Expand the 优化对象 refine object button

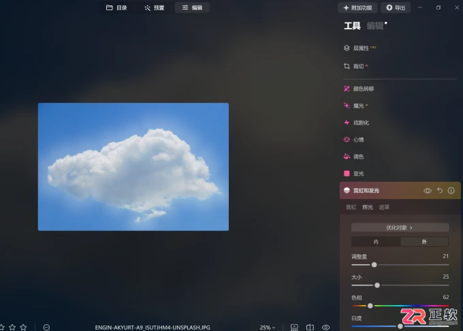400,227
